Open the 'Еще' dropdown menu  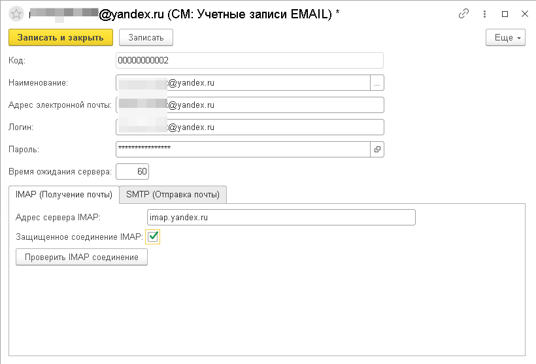[505, 37]
